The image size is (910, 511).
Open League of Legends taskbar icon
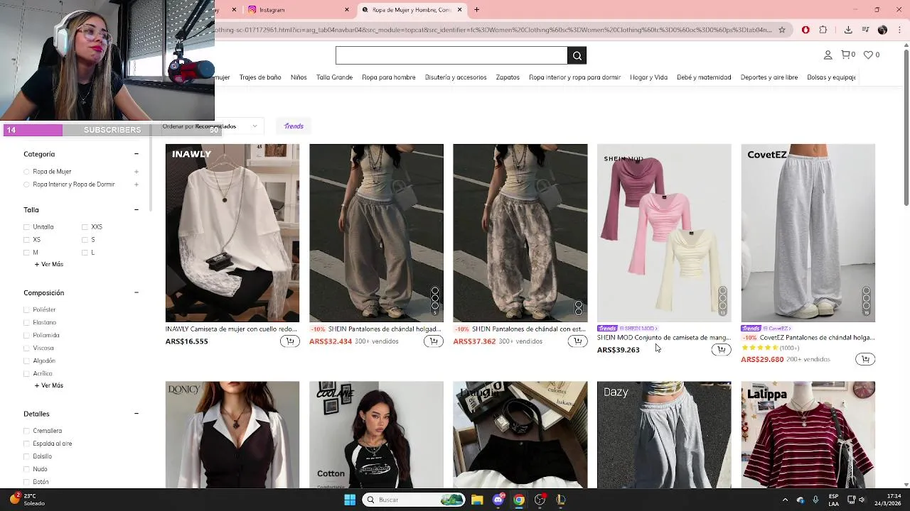561,500
